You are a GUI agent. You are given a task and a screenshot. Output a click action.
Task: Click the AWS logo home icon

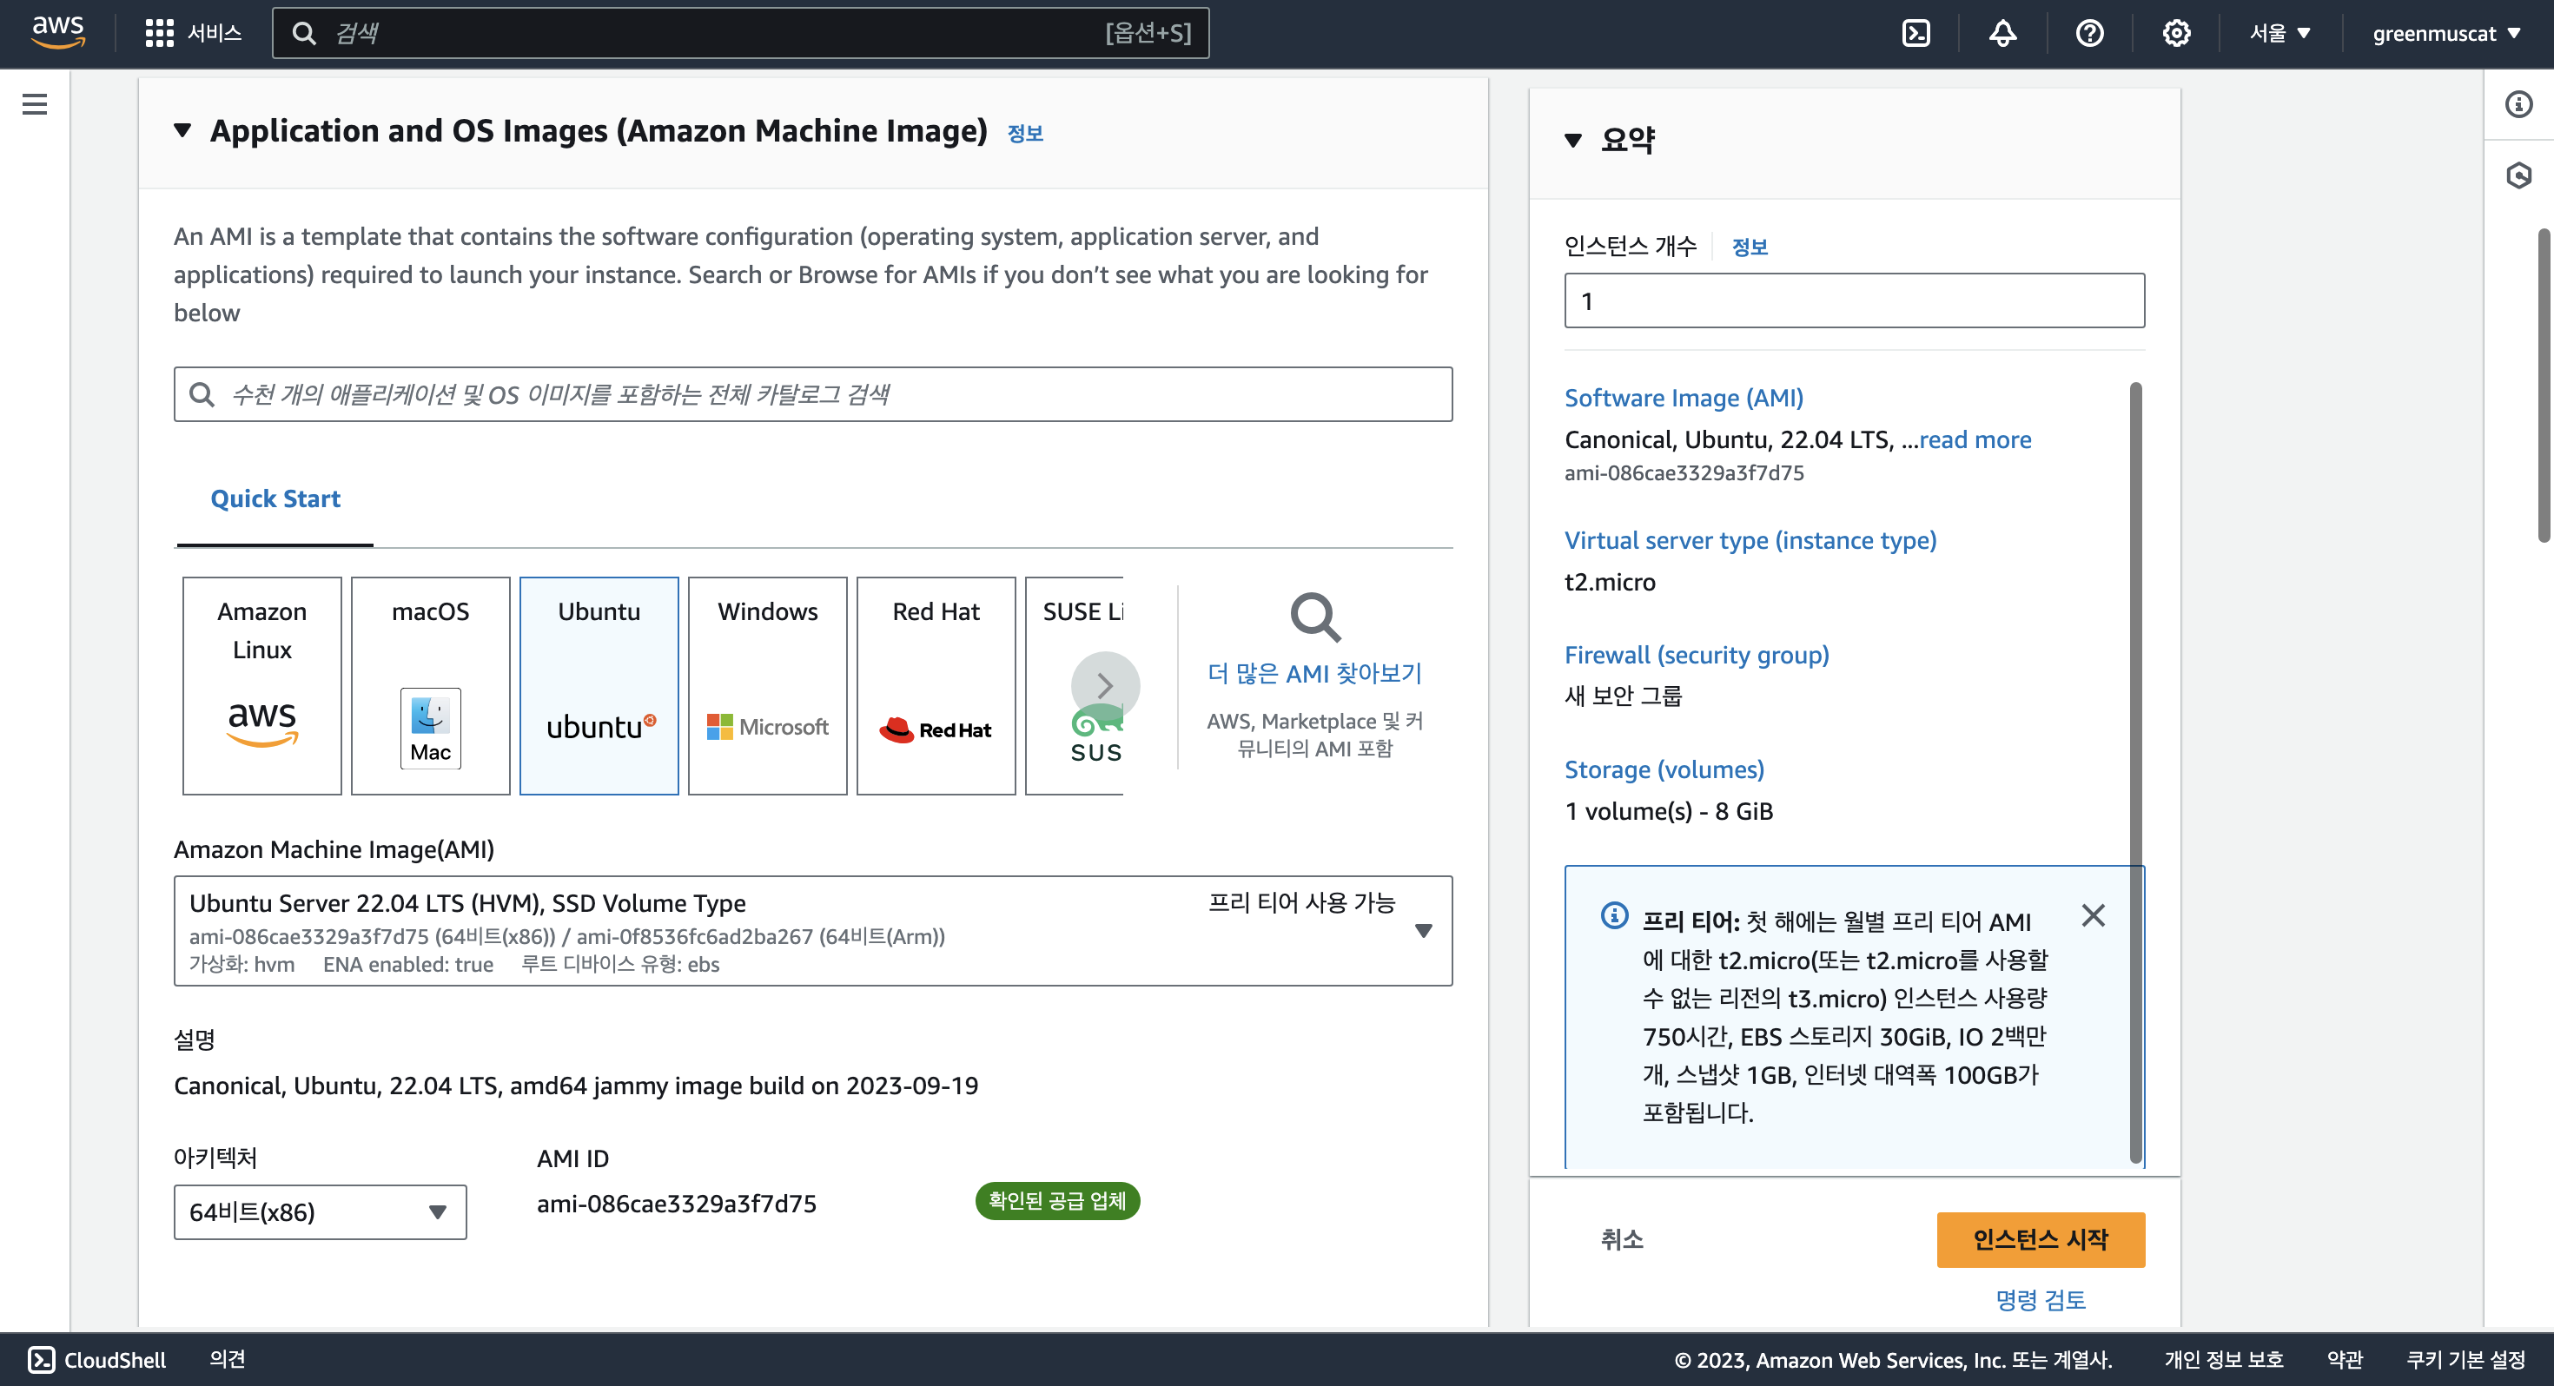pos(57,33)
